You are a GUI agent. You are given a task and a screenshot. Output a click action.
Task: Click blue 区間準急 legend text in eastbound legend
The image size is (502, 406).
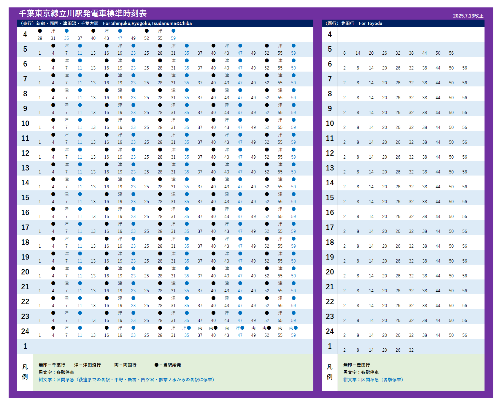coord(127,380)
